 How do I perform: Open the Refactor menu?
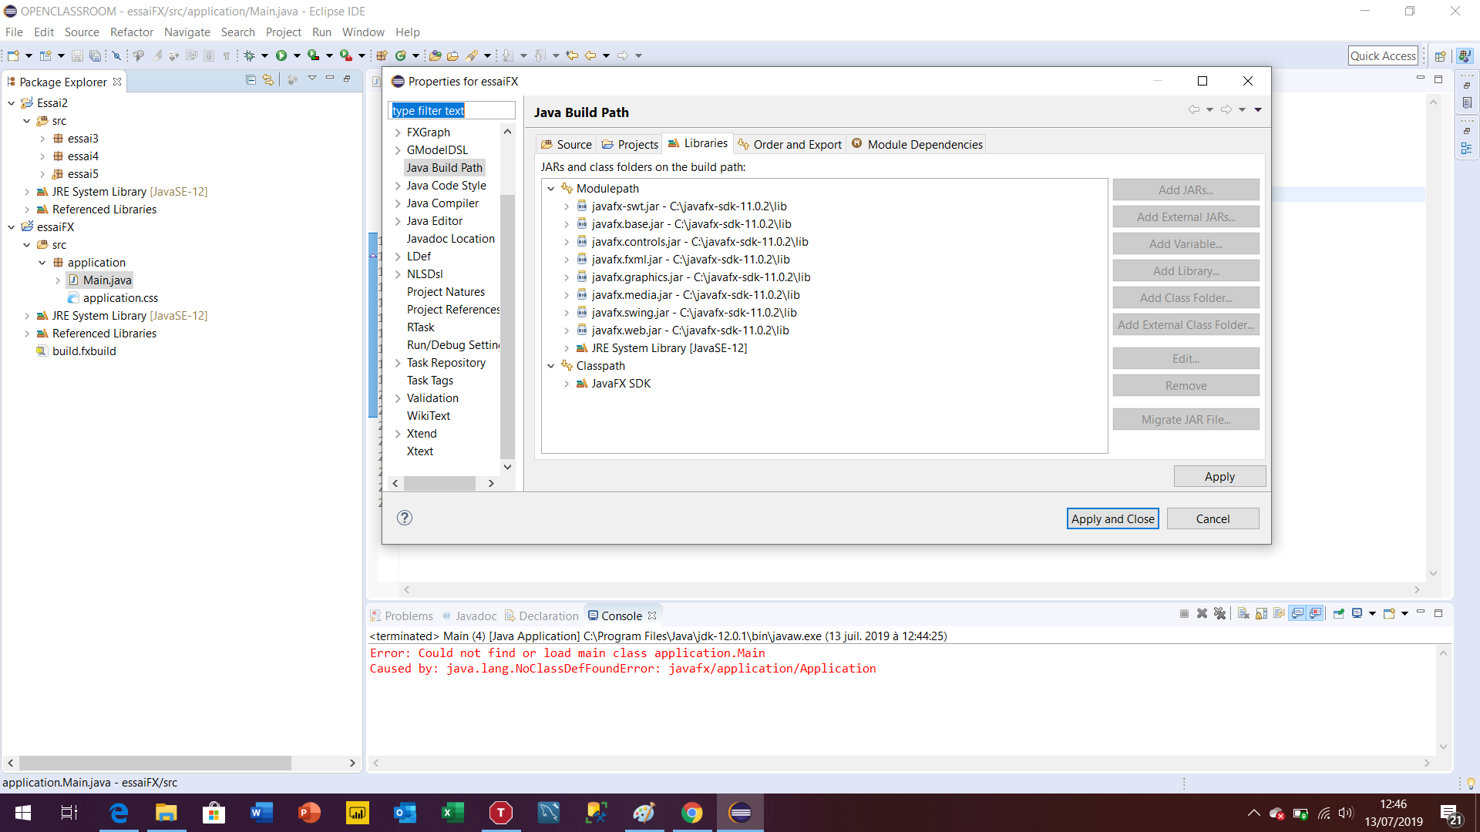click(132, 32)
